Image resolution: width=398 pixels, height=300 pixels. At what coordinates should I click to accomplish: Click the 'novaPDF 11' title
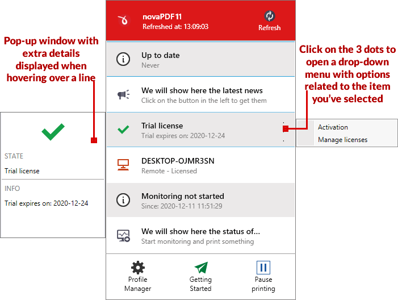[162, 17]
